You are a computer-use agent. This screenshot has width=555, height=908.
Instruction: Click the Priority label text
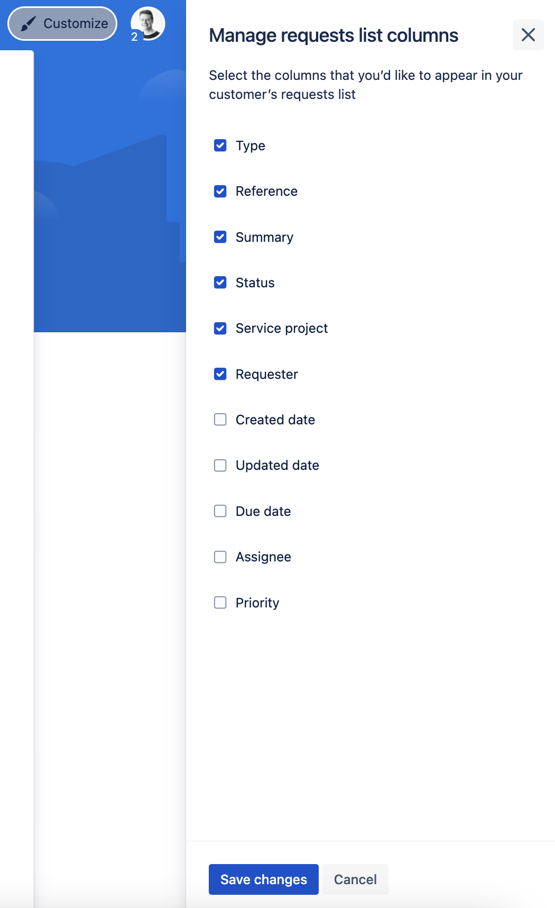click(257, 602)
